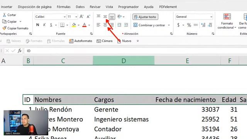This screenshot has height=139, width=247.
Task: Open the Programador tab
Action: pos(129,7)
